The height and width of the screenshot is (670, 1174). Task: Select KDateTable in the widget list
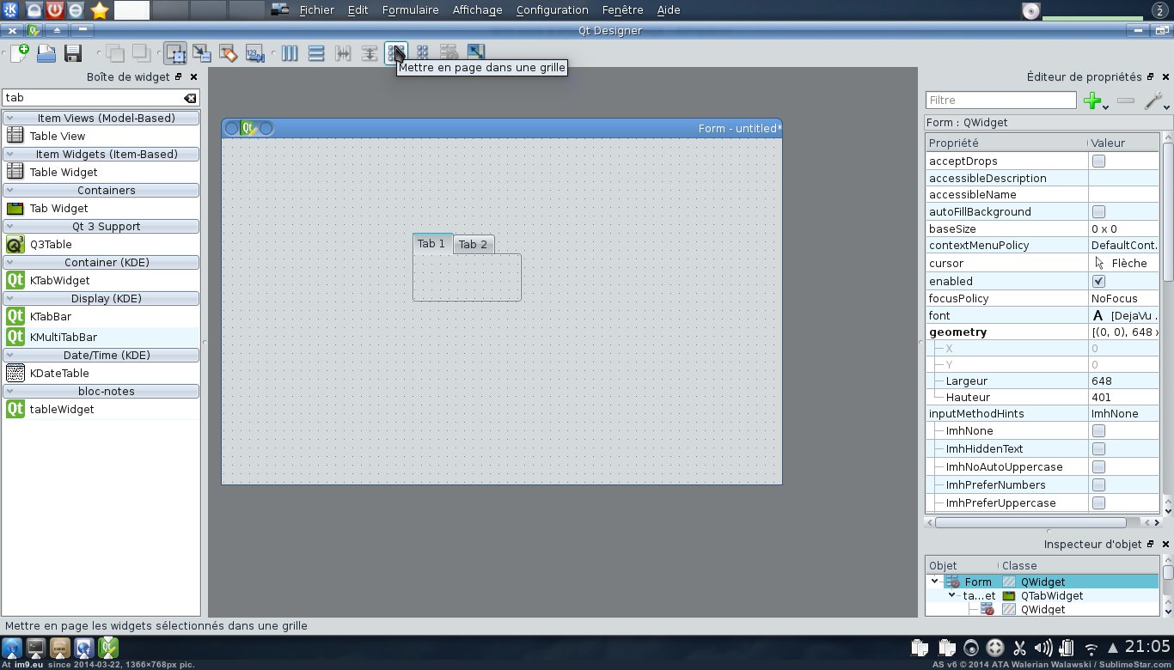coord(59,373)
